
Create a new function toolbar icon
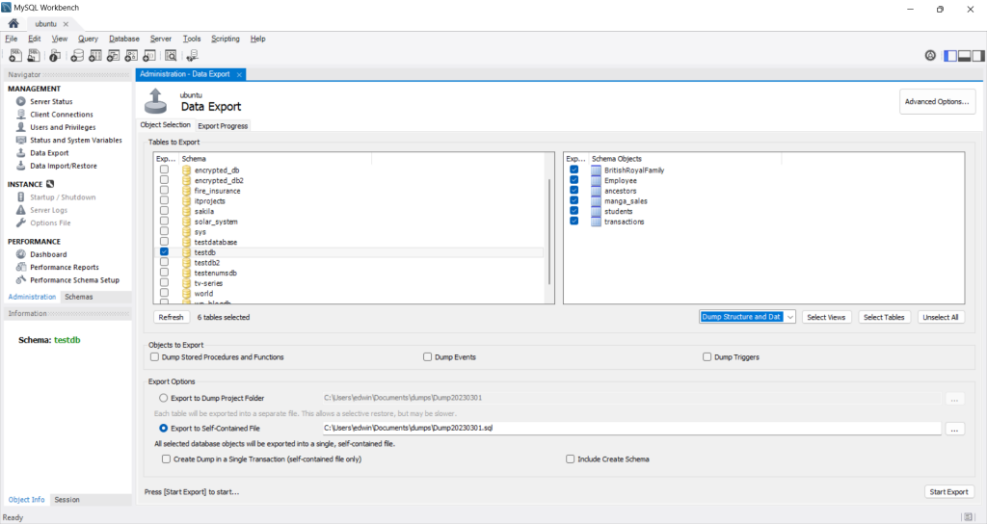149,56
